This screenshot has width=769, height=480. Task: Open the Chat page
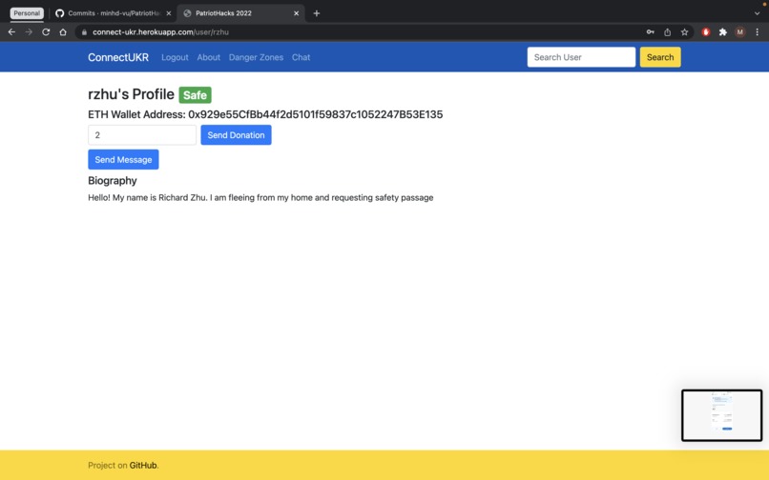[301, 57]
